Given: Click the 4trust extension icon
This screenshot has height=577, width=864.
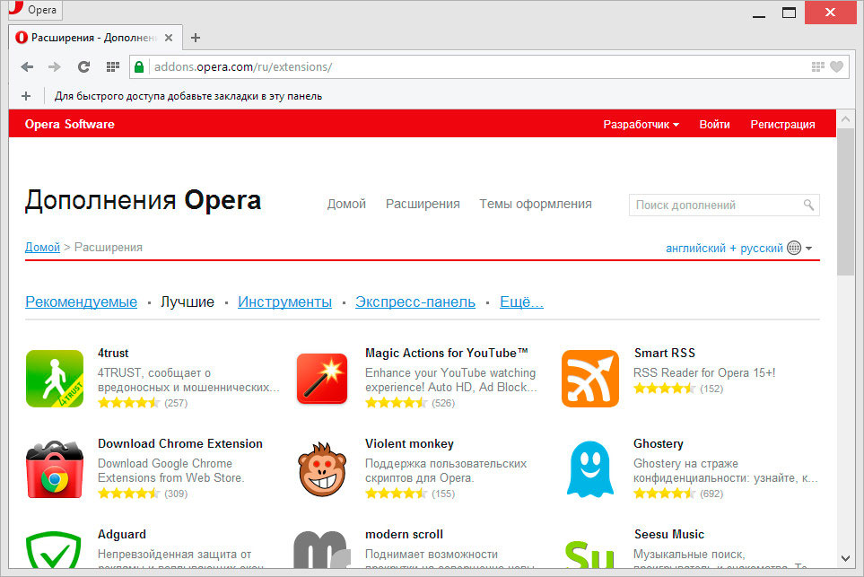Looking at the screenshot, I should [x=55, y=379].
